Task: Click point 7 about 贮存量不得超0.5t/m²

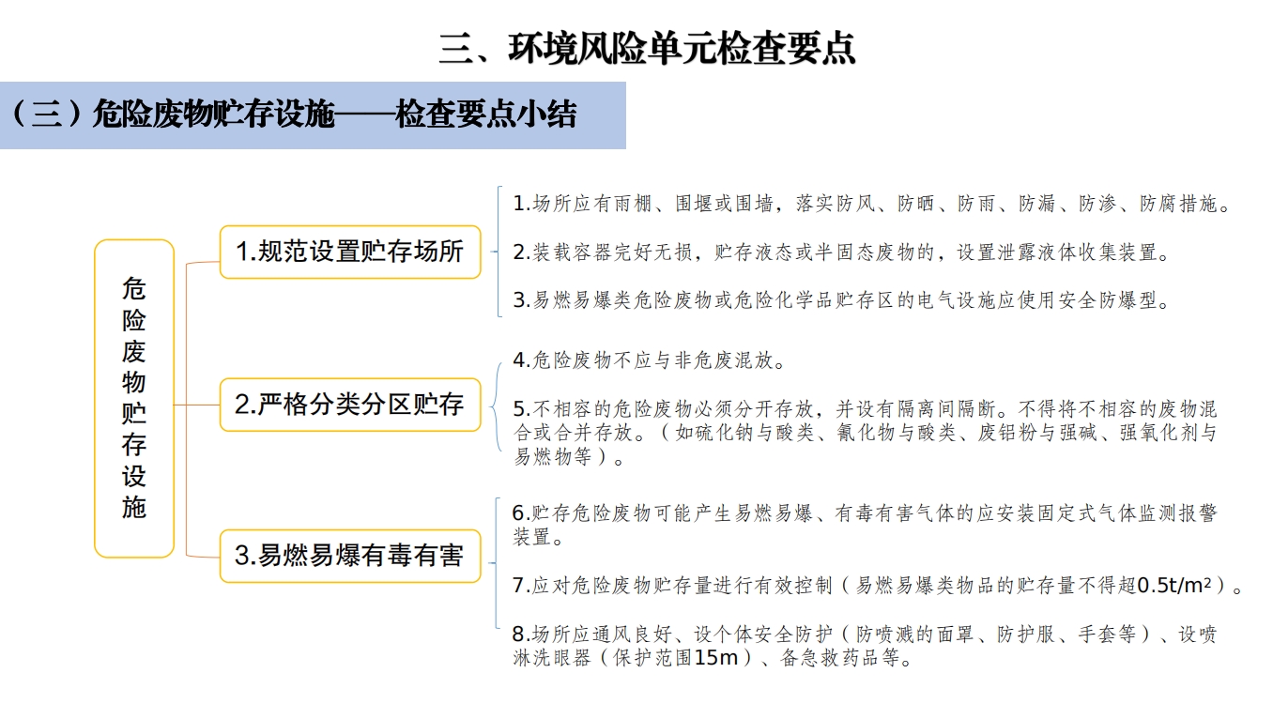Action: click(x=879, y=586)
